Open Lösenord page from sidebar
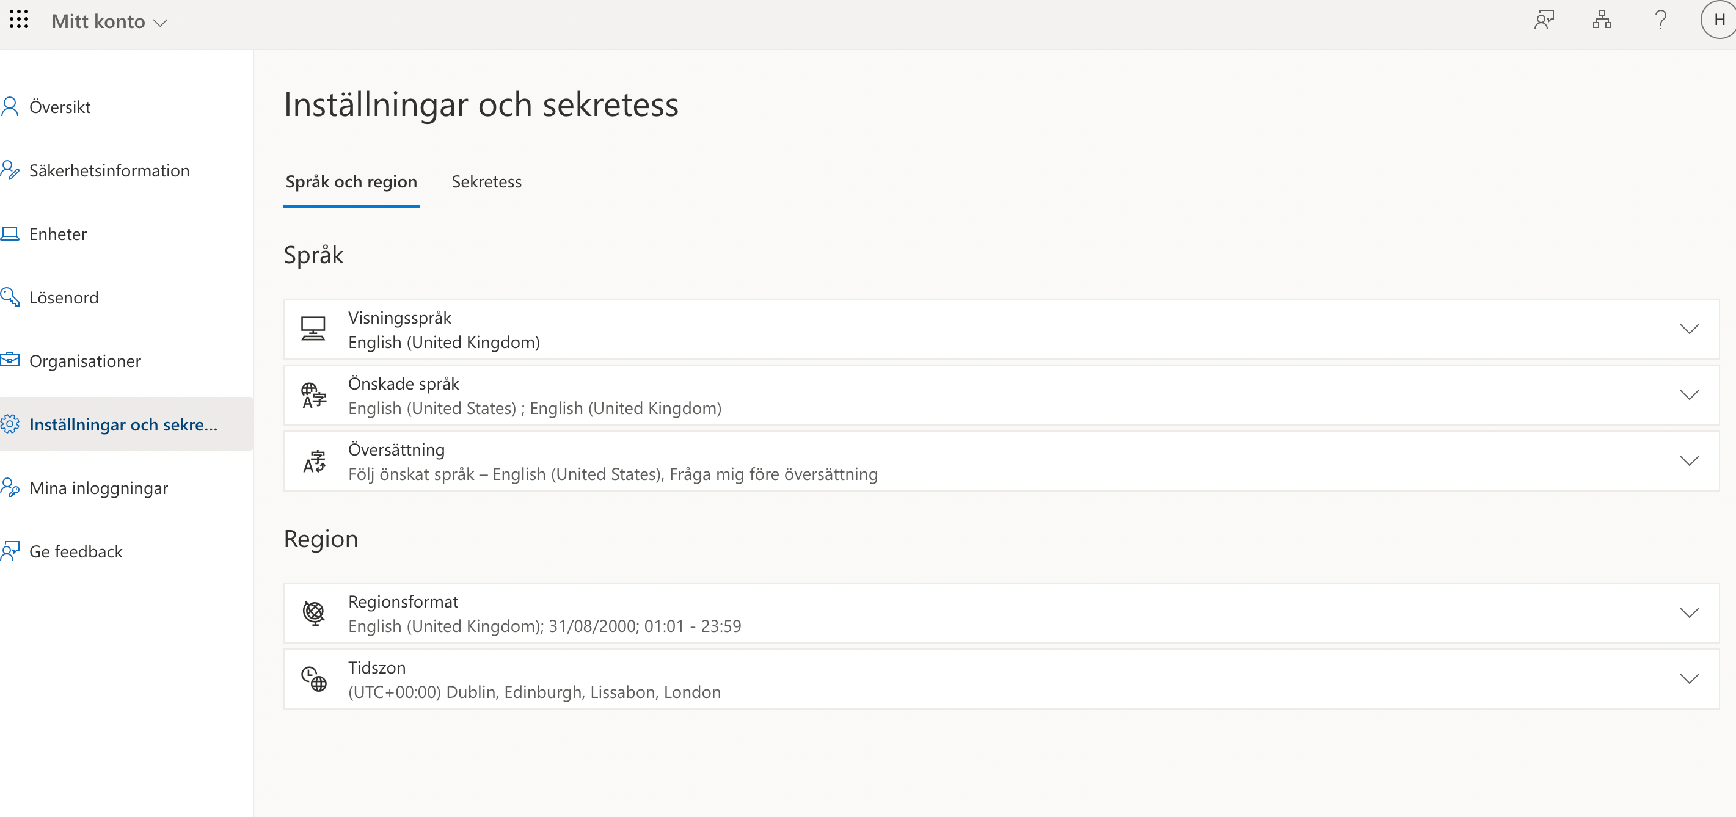Viewport: 1736px width, 817px height. tap(64, 298)
